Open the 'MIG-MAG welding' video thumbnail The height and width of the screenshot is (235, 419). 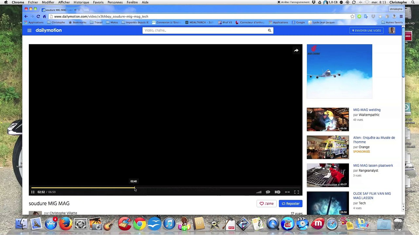(328, 119)
